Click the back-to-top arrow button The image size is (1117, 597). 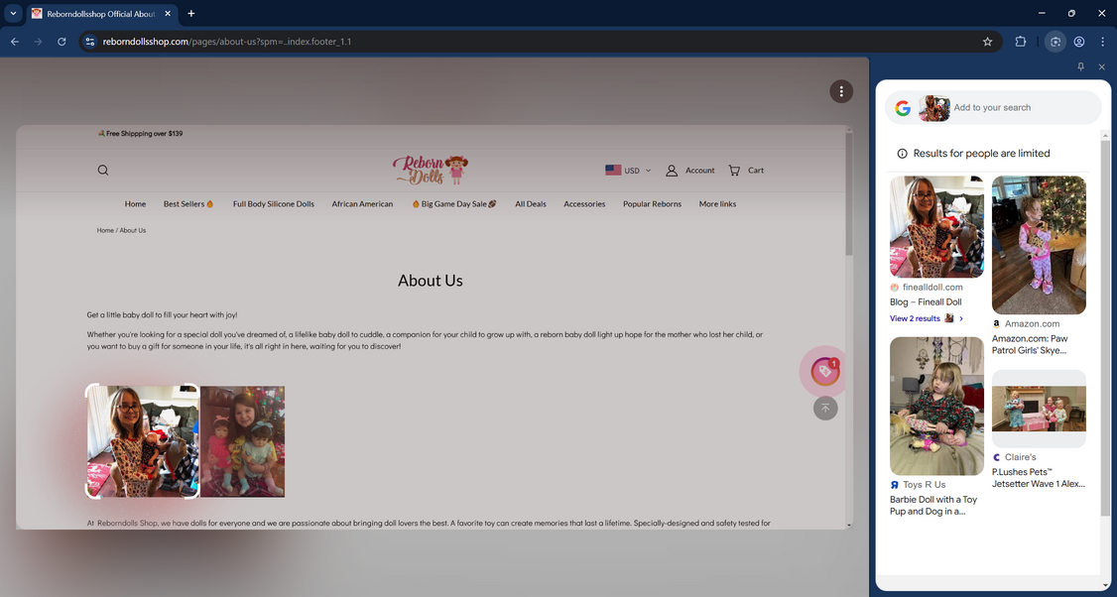825,409
